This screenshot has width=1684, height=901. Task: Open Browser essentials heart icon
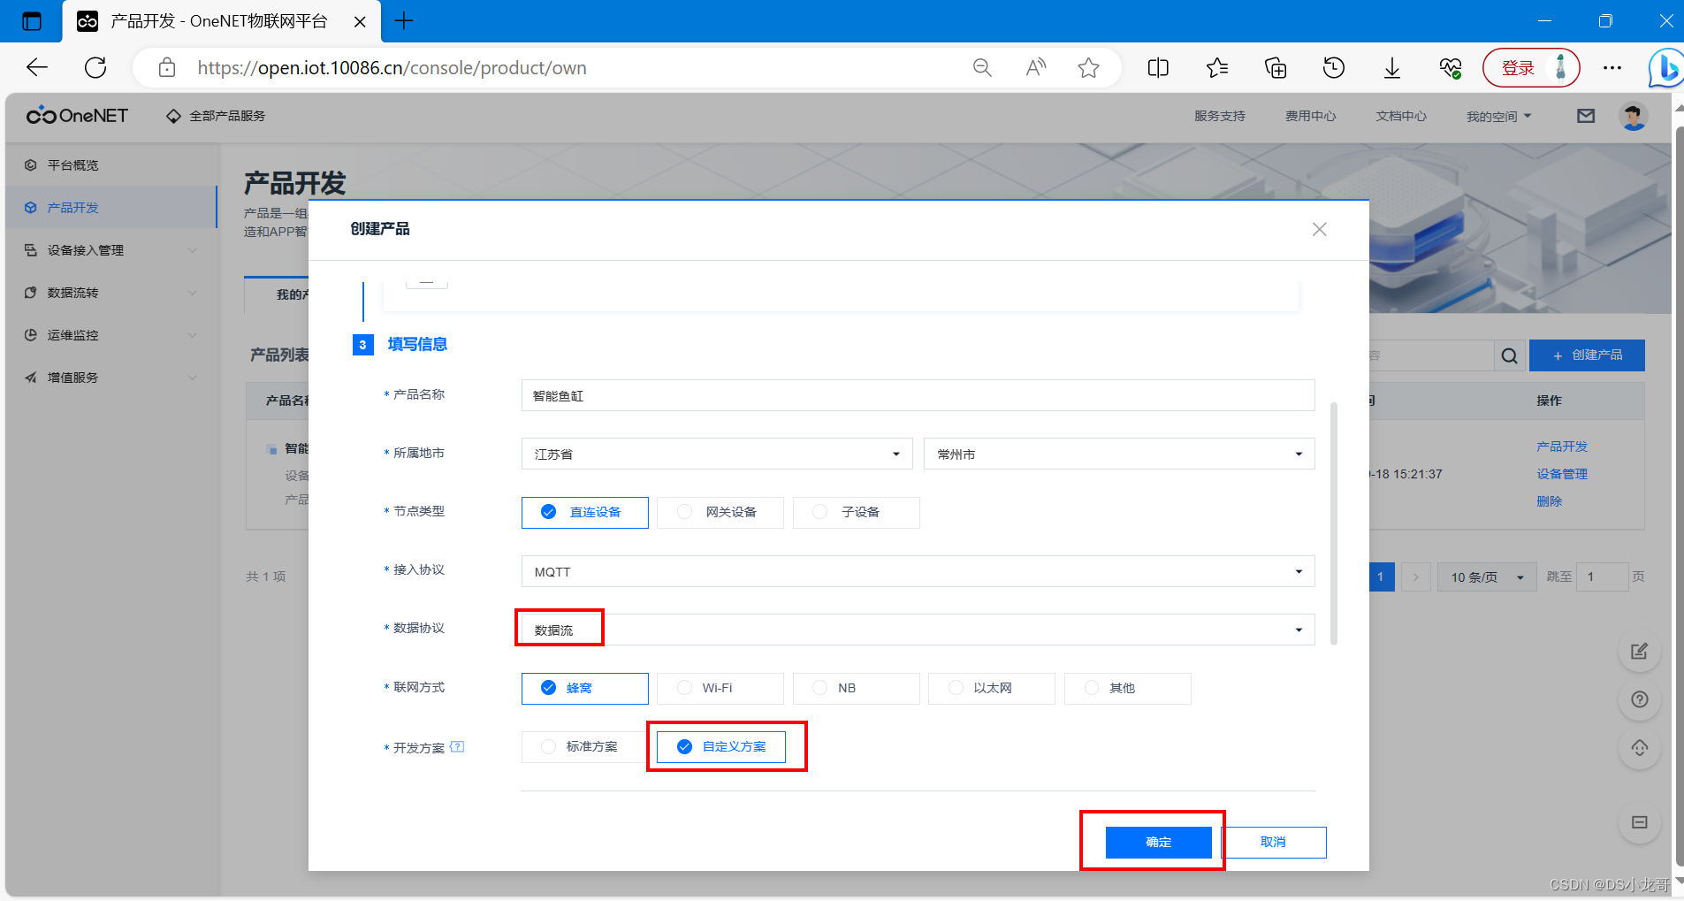pyautogui.click(x=1451, y=68)
